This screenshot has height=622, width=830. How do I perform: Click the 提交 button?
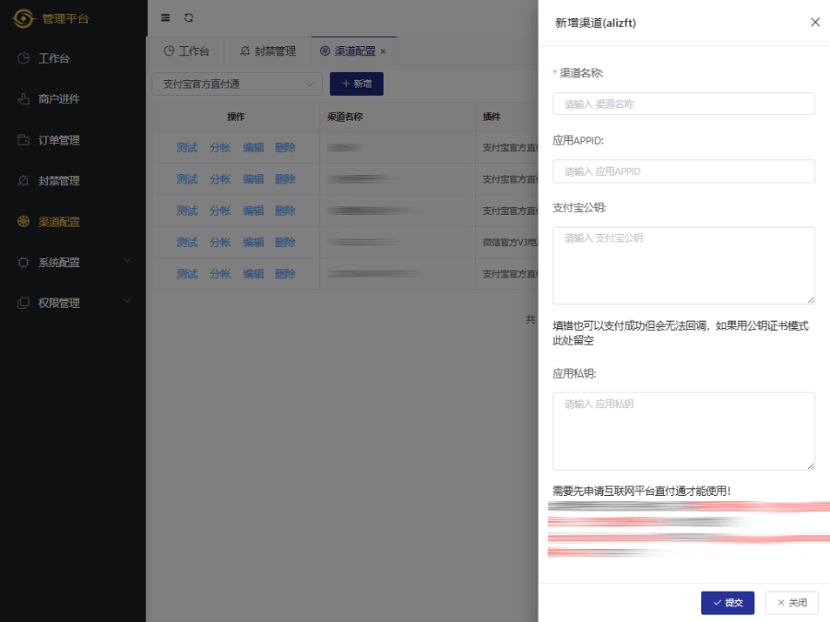pos(728,603)
